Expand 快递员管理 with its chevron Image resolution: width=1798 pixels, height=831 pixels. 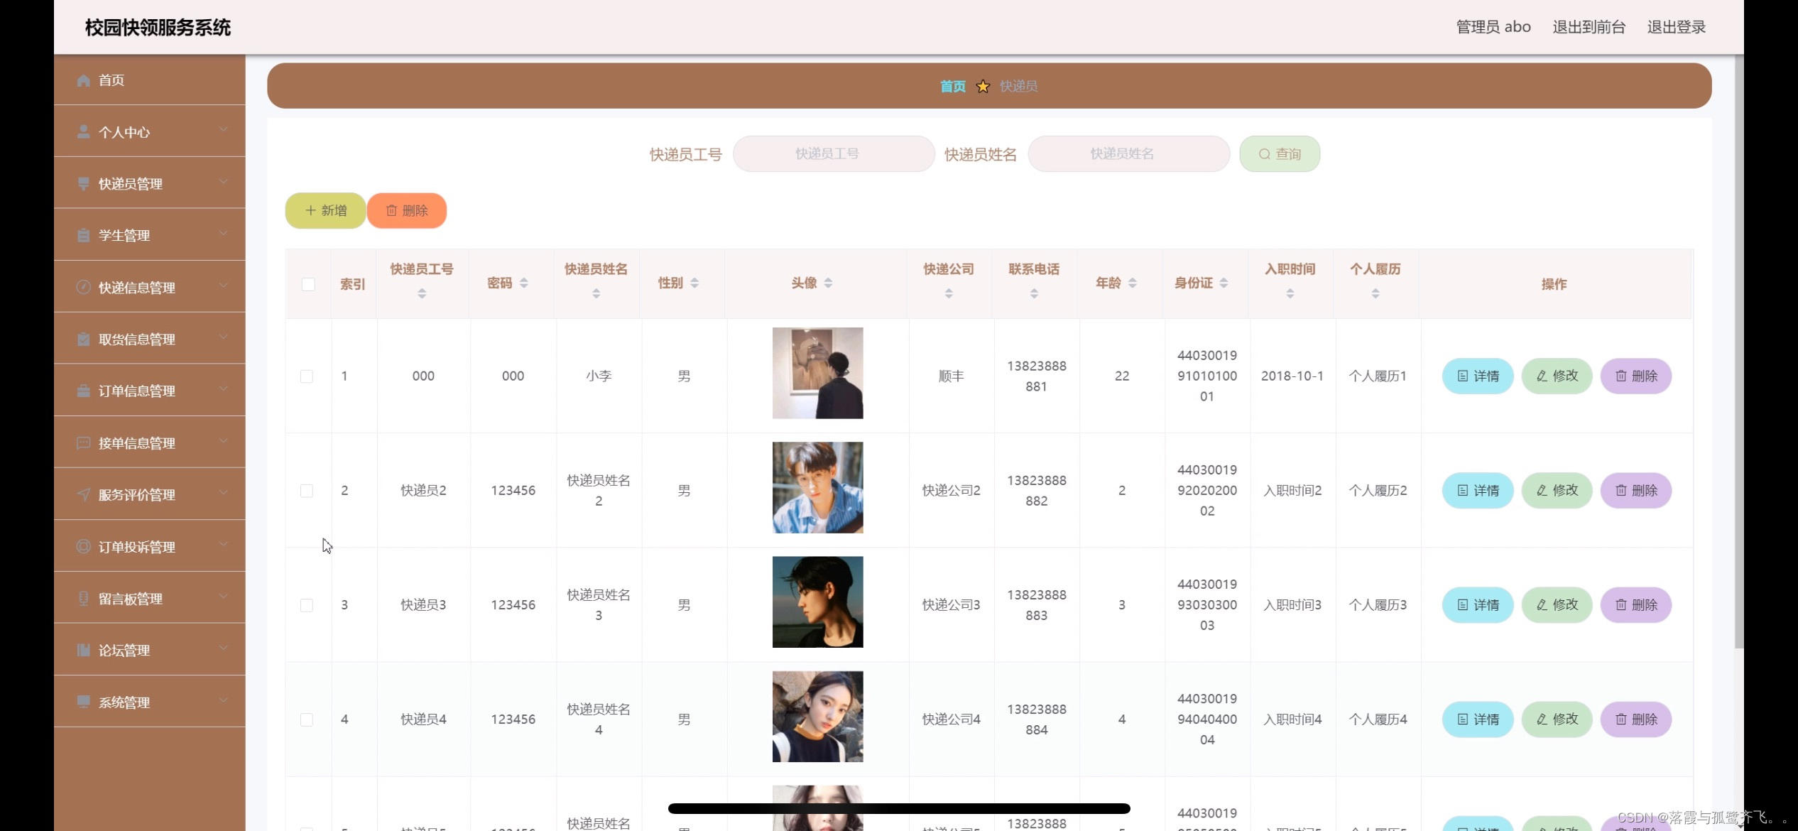(224, 181)
